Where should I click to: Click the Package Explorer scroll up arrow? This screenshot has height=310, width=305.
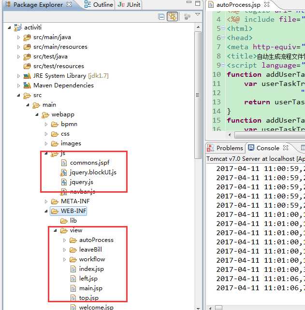click(198, 27)
